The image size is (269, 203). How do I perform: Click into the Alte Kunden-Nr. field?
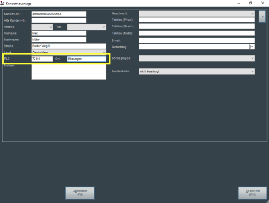tap(58, 20)
